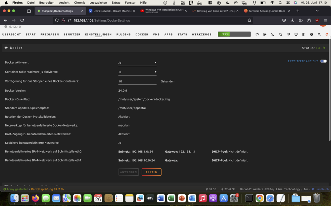This screenshot has width=331, height=206.
Task: Open the system log lines icon
Action: pyautogui.click(x=304, y=34)
